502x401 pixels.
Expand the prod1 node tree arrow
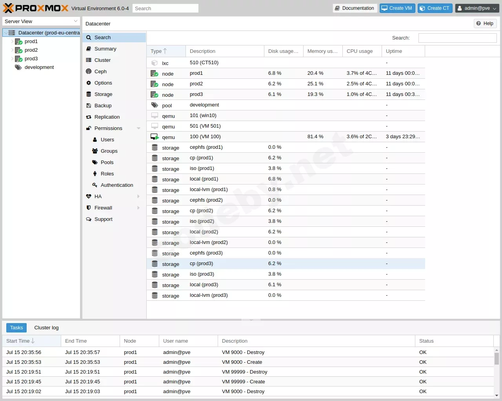click(x=12, y=42)
